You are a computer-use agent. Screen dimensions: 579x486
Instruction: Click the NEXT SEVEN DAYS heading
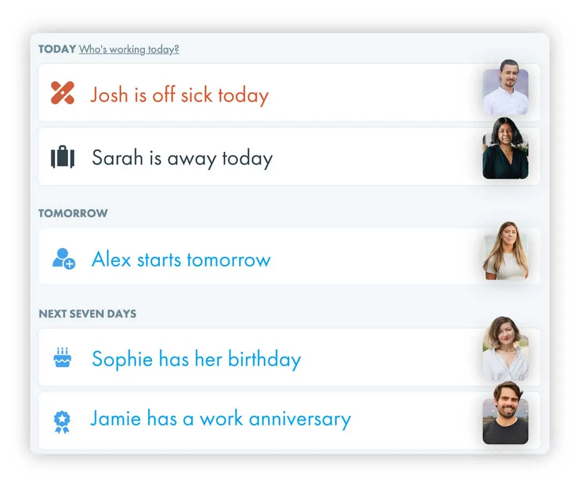87,314
